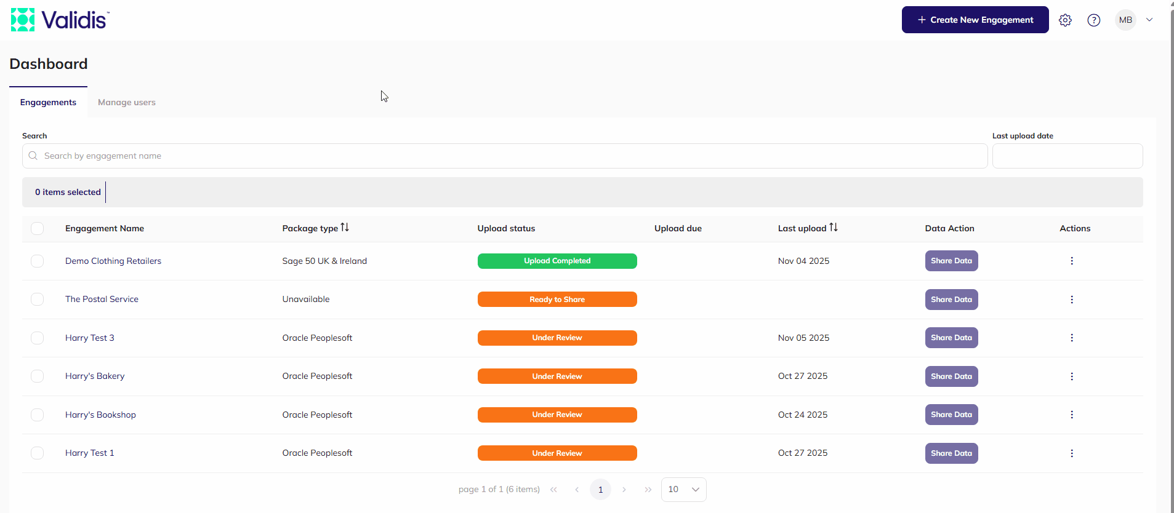The width and height of the screenshot is (1174, 513).
Task: Select Harry's Bakery checkbox
Action: [38, 376]
